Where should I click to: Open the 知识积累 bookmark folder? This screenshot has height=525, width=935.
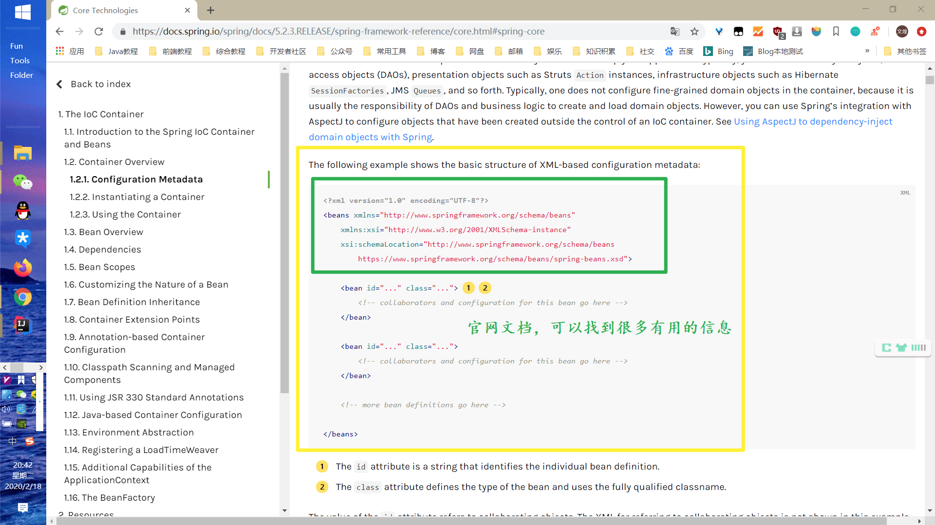pos(594,51)
